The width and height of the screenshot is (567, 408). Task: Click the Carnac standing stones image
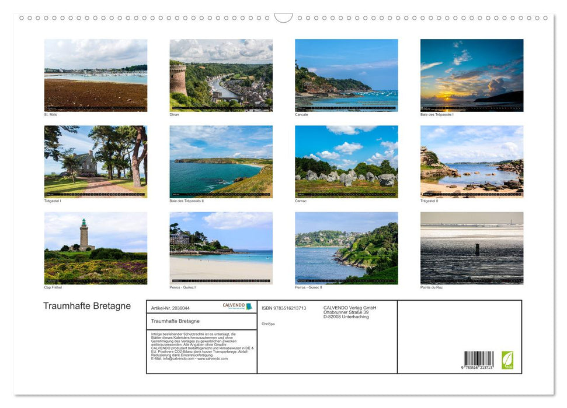346,161
